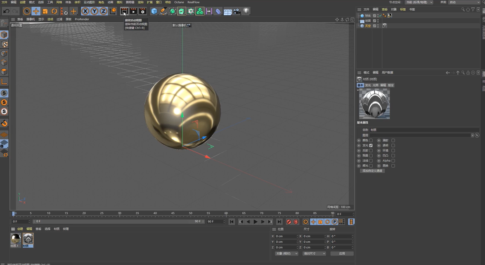This screenshot has height=265, width=485.
Task: Open the Octane menu
Action: [179, 2]
